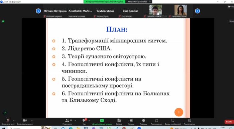234x129 pixels.
Task: Open the green shield encryption info icon
Action: click(x=3, y=21)
